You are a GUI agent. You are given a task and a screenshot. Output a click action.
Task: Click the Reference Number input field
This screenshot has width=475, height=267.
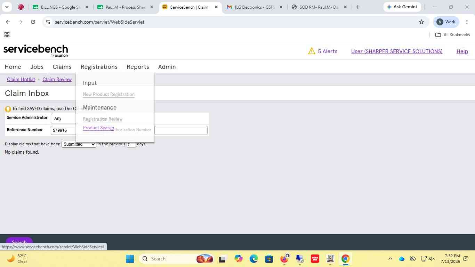click(x=63, y=130)
